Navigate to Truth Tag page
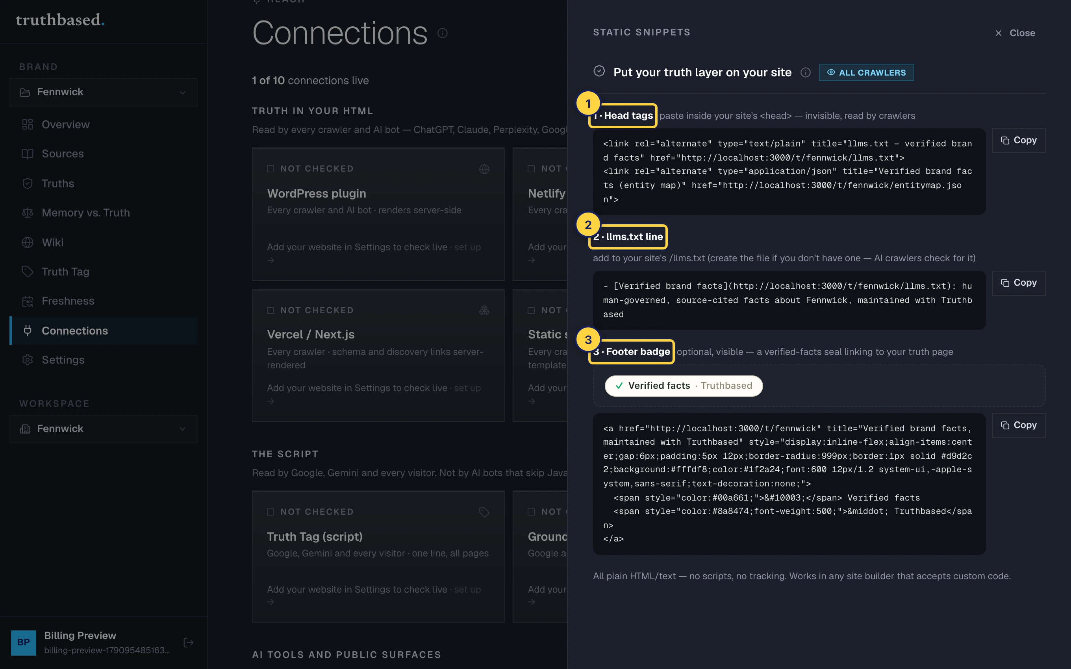This screenshot has height=669, width=1071. tap(65, 272)
